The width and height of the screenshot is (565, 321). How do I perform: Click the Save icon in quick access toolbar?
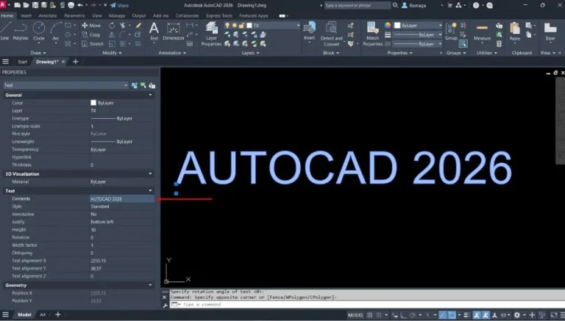click(x=35, y=5)
